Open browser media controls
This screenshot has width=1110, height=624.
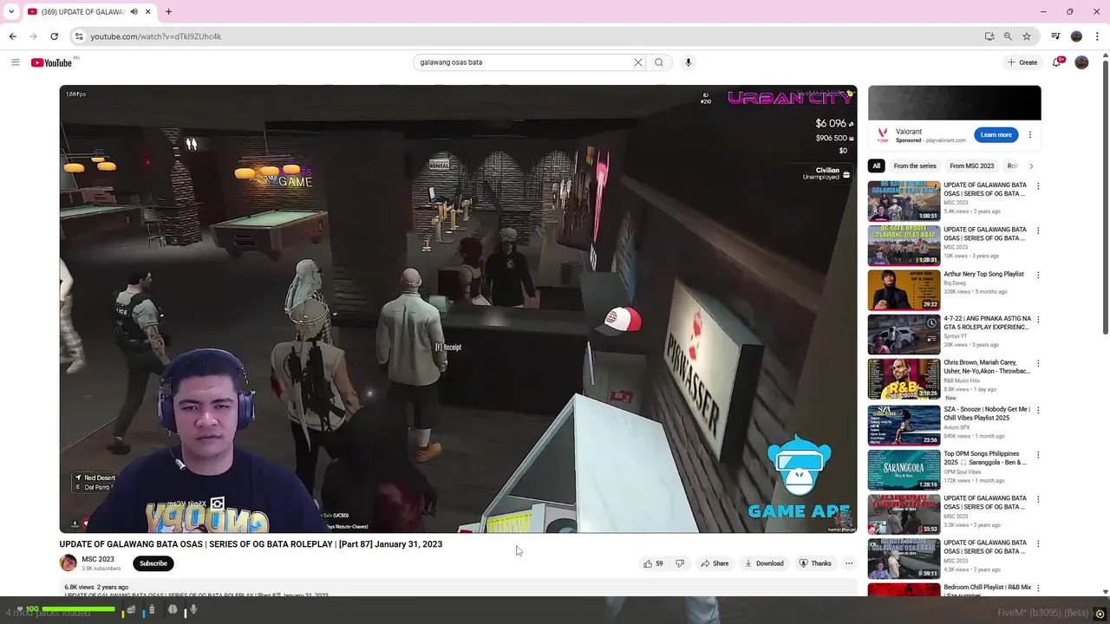point(1055,36)
